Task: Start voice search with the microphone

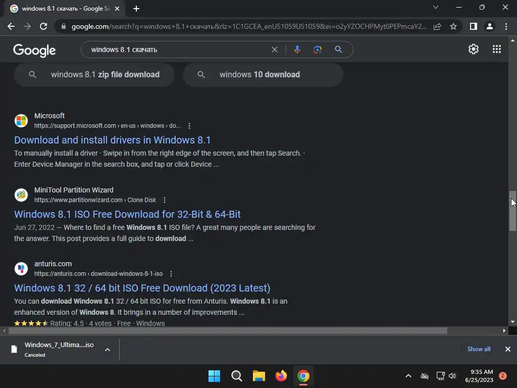Action: point(297,50)
